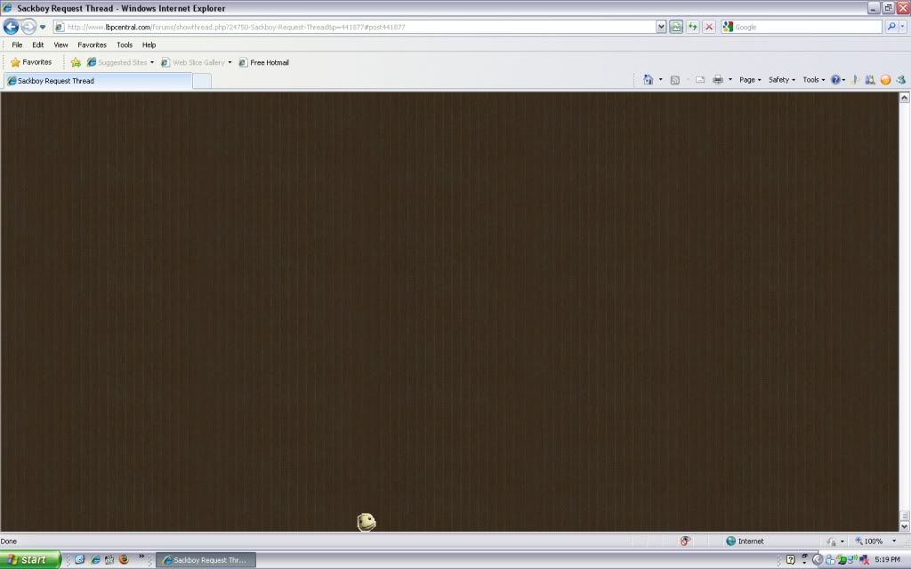The height and width of the screenshot is (569, 911).
Task: Expand the zoom level 100% dropdown
Action: tap(894, 541)
